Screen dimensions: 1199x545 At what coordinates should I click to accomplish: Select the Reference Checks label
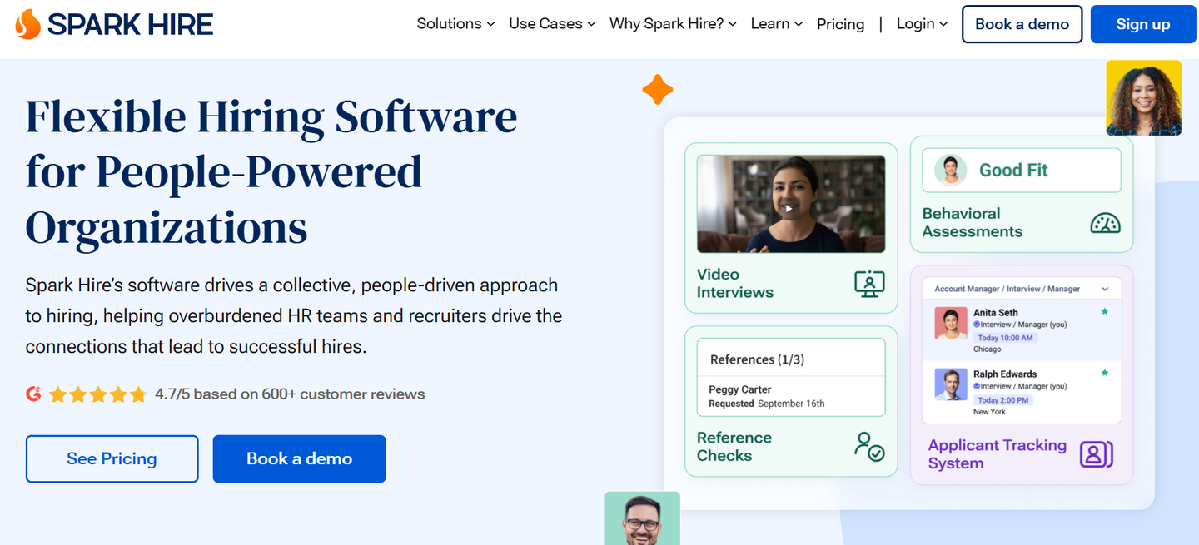[x=734, y=446]
